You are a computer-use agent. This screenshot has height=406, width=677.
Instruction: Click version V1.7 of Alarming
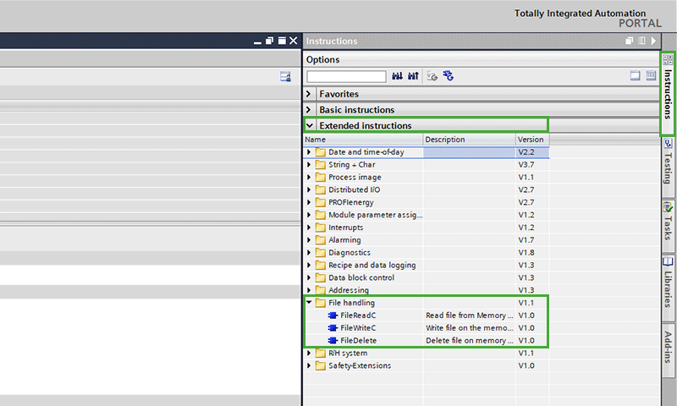[526, 240]
